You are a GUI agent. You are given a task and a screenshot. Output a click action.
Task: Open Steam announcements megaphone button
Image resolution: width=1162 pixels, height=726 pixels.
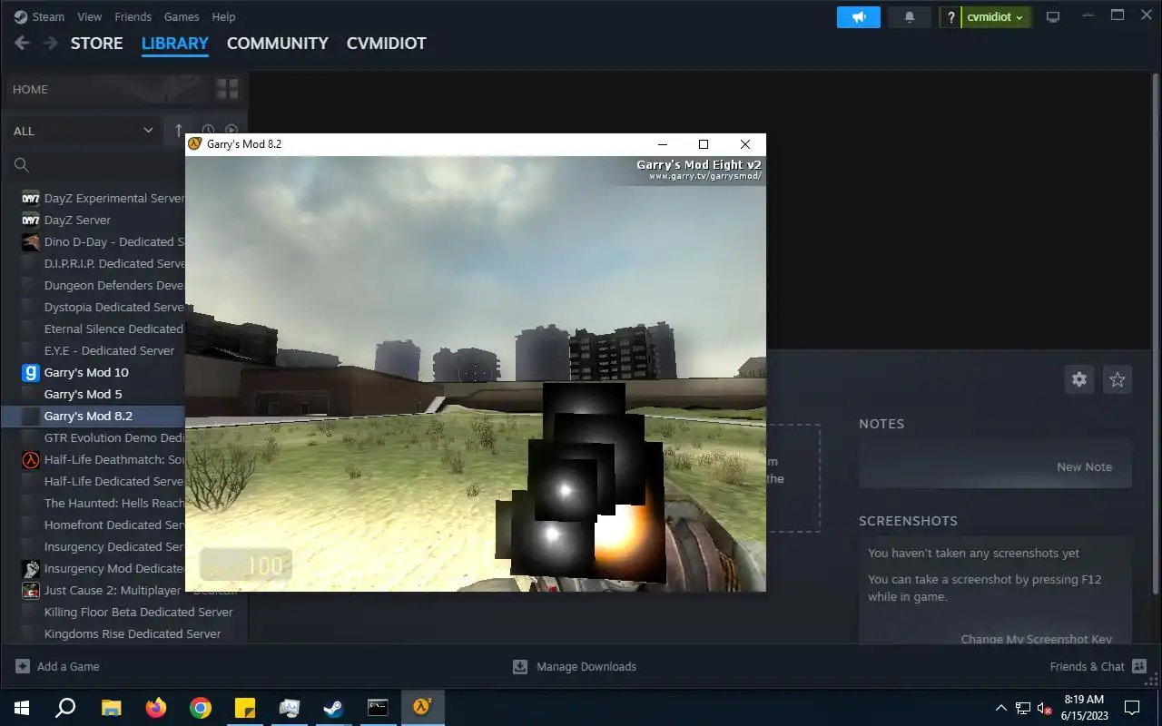coord(858,17)
